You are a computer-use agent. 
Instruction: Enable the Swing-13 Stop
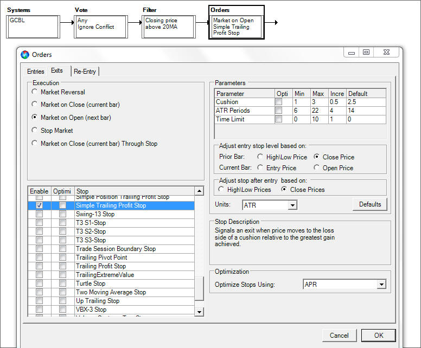pyautogui.click(x=39, y=214)
